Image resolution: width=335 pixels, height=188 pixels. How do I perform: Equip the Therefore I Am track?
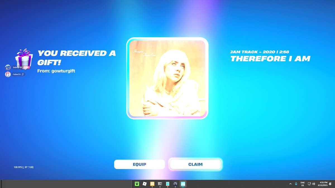click(x=139, y=164)
